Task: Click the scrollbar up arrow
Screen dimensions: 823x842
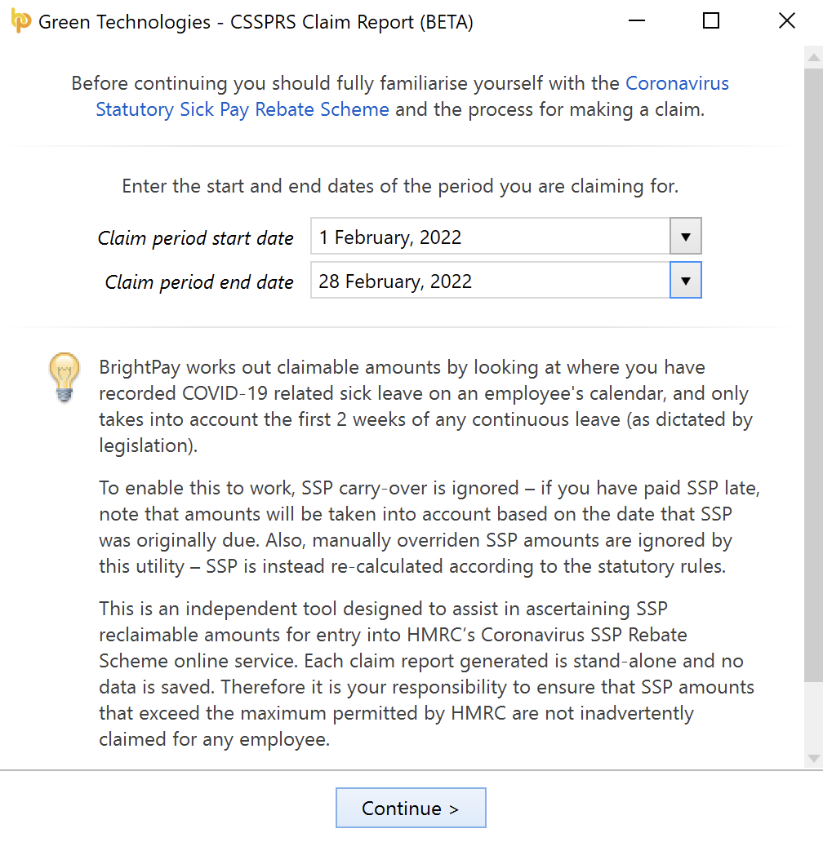Action: 814,57
